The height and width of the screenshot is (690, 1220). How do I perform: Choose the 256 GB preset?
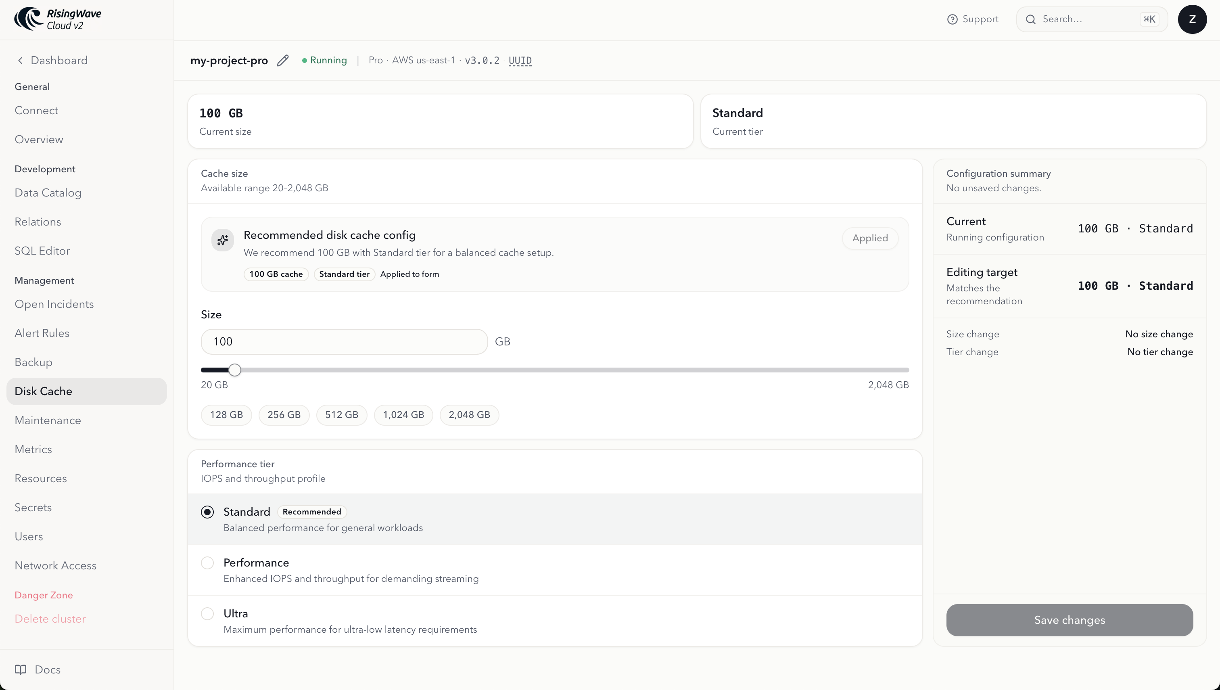coord(284,415)
